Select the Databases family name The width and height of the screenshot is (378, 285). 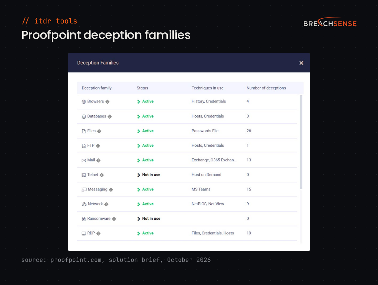[x=97, y=116]
